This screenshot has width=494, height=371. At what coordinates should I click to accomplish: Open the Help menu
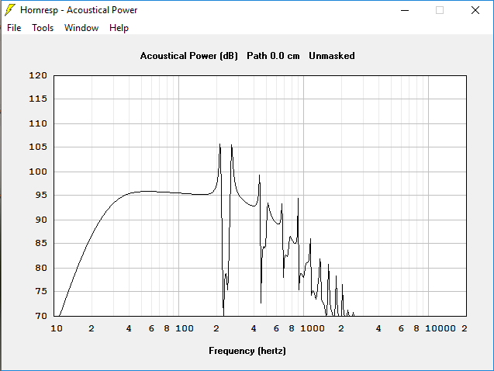pos(119,28)
